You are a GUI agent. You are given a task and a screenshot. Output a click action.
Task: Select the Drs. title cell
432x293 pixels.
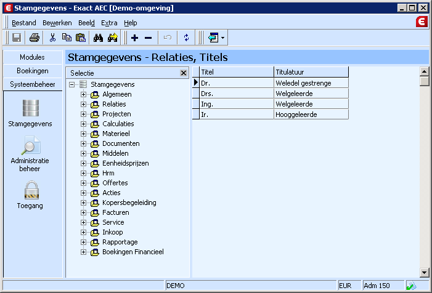pos(237,94)
